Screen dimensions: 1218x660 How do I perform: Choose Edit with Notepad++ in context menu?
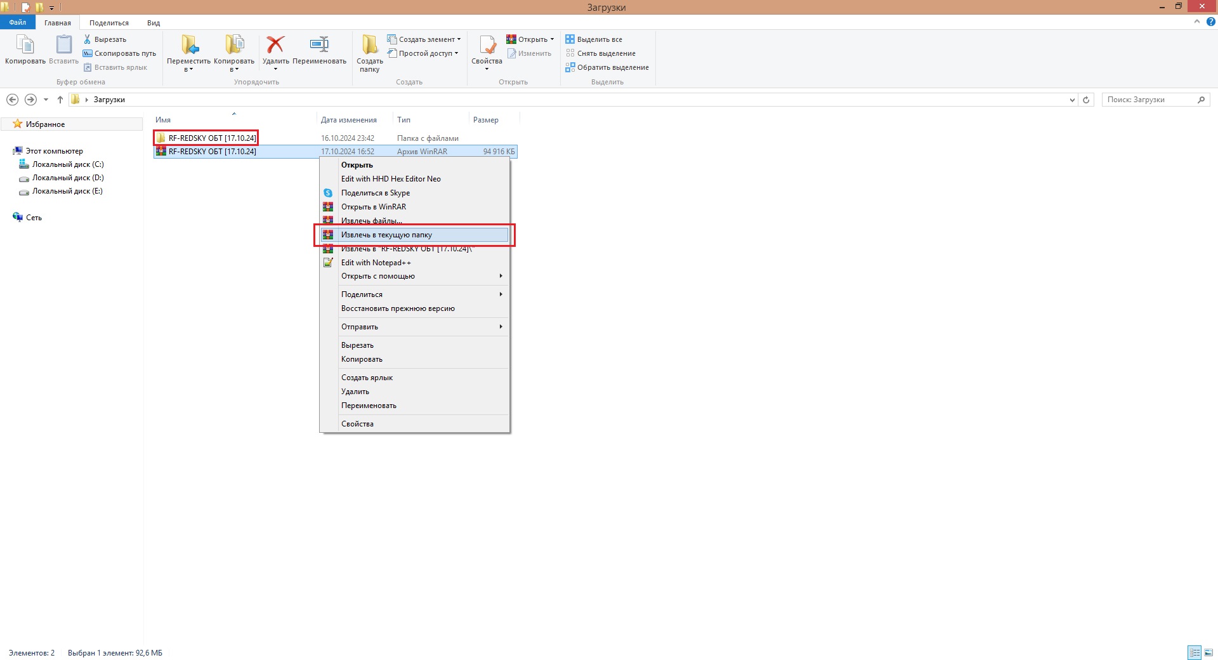point(414,263)
